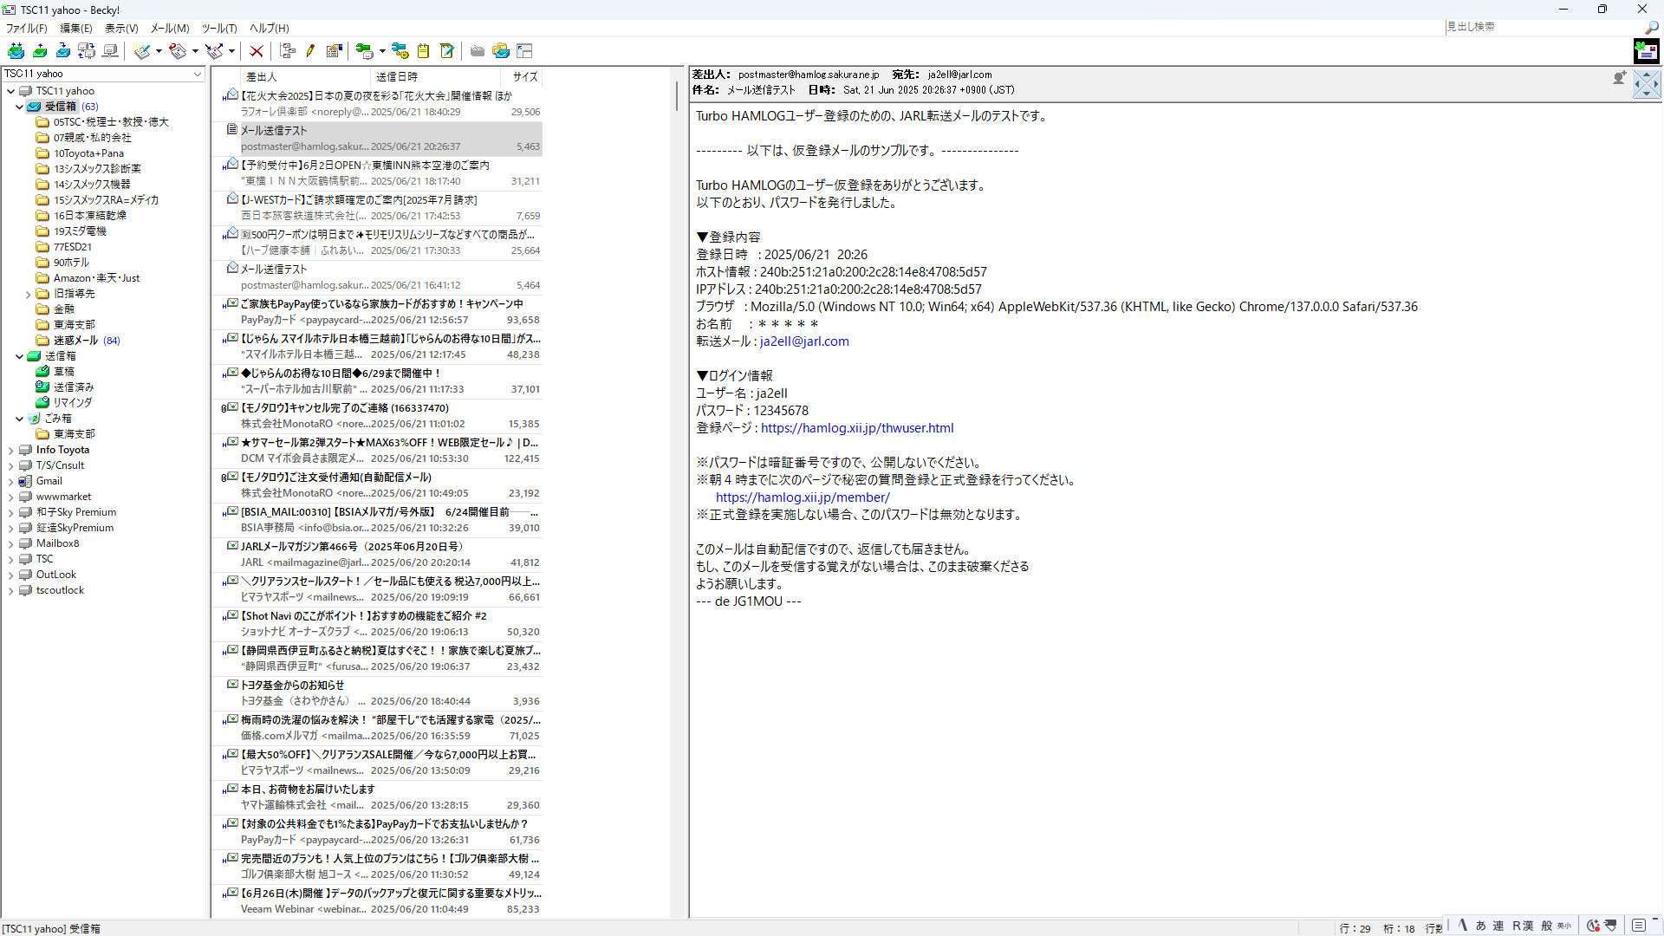
Task: Toggle the status bar view mode icon
Action: pos(1638,926)
